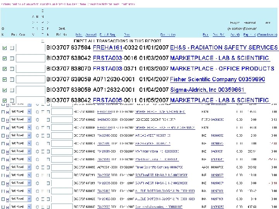Open FRSTA003 link on the -0016 row
Image resolution: width=279 pixels, height=209 pixels.
tap(107, 58)
